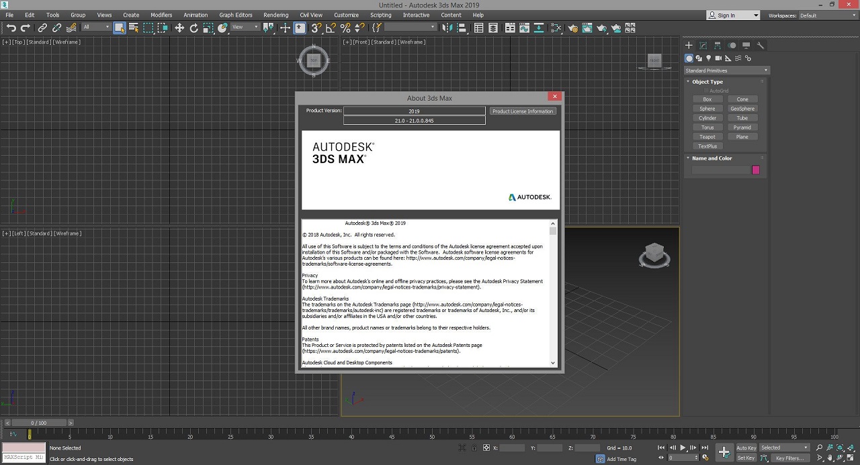
Task: Toggle the Selection Lock padlock
Action: tap(474, 448)
